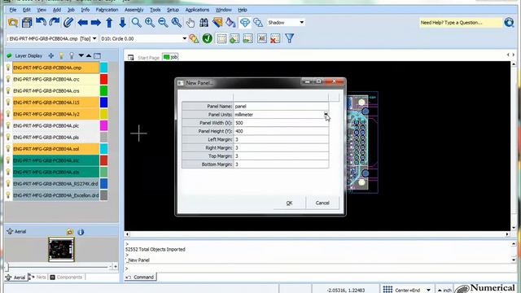Click the open file folder icon
The height and width of the screenshot is (293, 521).
coord(13,23)
